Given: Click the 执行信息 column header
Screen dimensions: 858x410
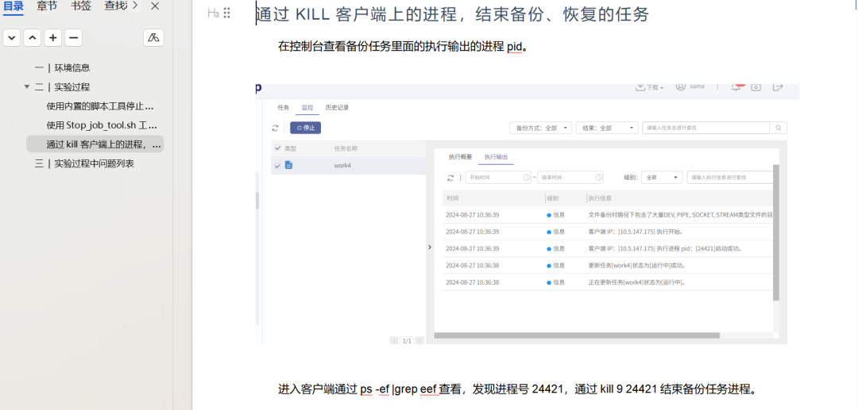Looking at the screenshot, I should (x=600, y=198).
